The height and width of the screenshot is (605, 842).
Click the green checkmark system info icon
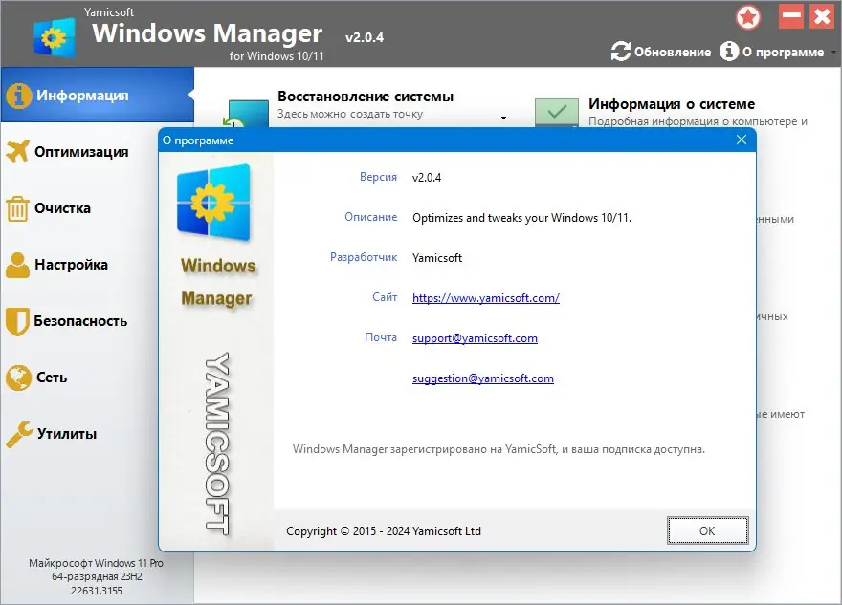coord(557,112)
